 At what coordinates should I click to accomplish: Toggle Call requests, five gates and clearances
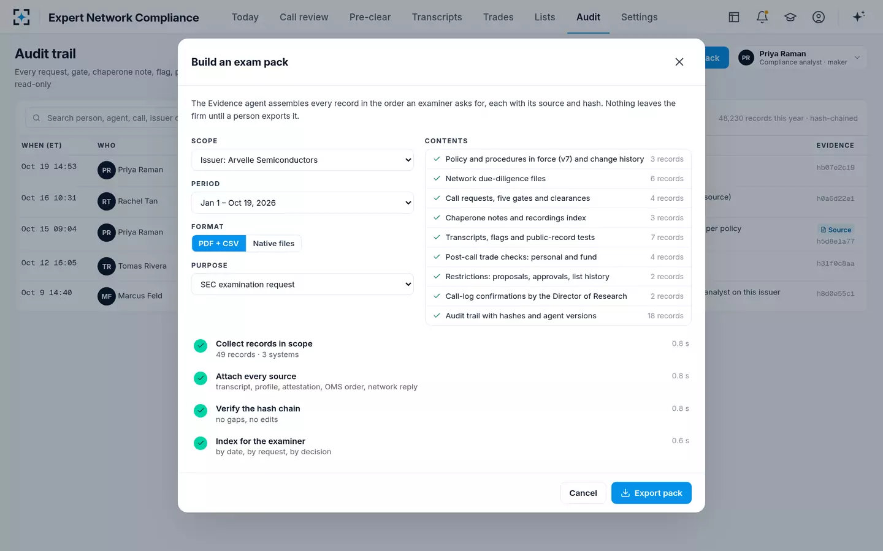click(558, 198)
